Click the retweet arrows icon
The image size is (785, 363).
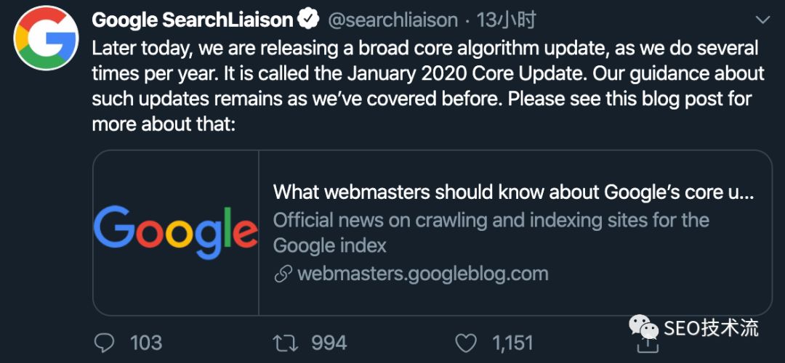(286, 343)
